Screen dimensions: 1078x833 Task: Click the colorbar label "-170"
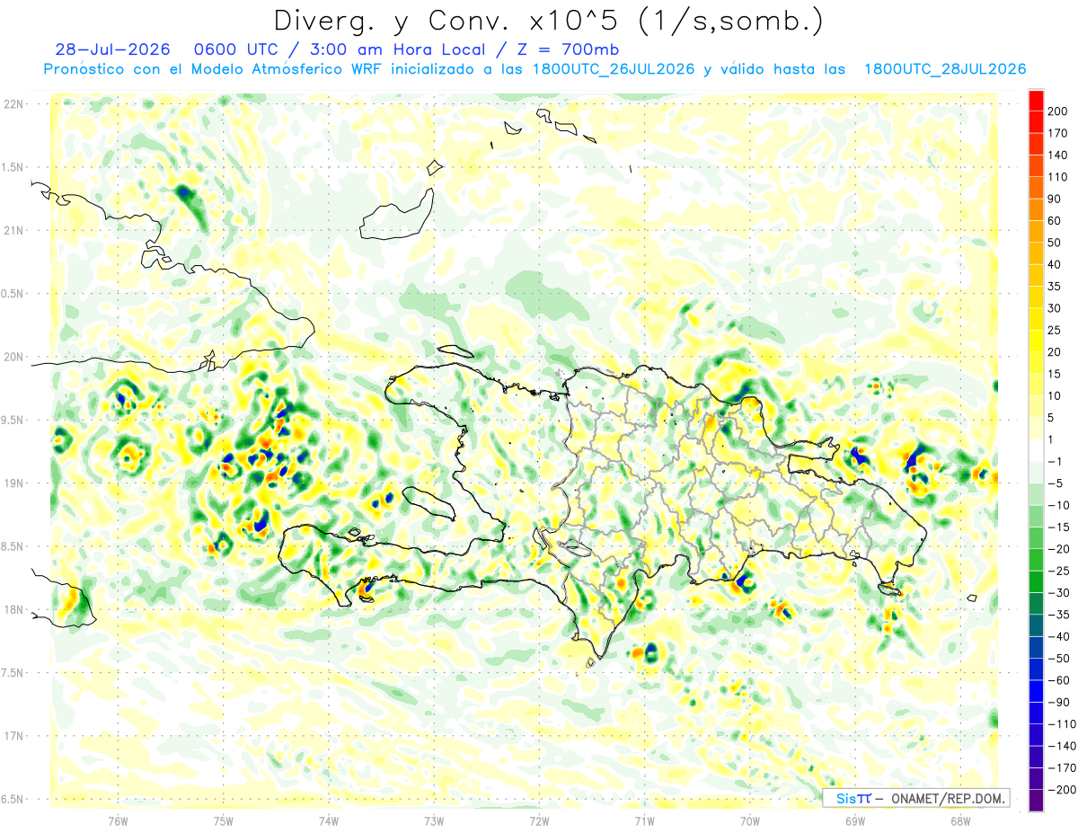pyautogui.click(x=1063, y=768)
